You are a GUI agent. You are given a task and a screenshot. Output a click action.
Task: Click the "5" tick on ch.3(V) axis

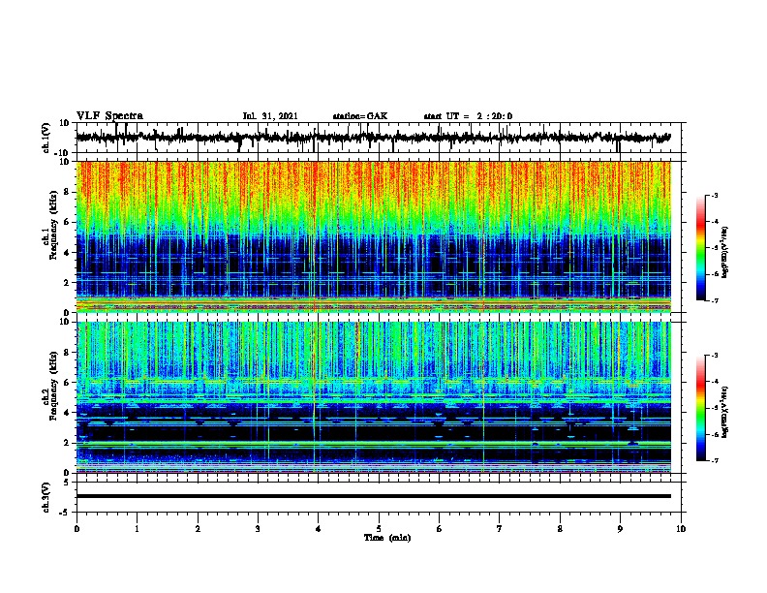tap(67, 482)
